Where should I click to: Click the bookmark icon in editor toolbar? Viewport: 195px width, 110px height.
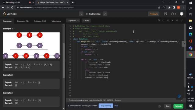(159, 20)
